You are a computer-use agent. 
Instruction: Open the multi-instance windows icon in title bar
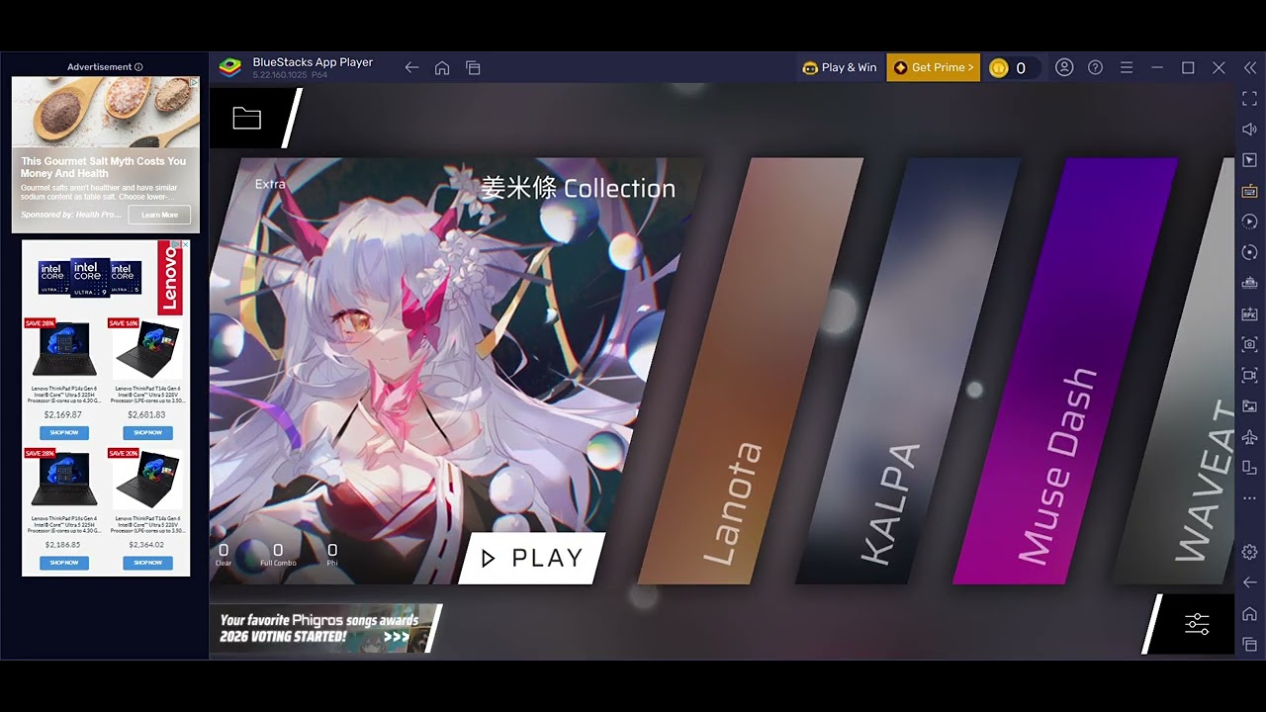pos(473,67)
